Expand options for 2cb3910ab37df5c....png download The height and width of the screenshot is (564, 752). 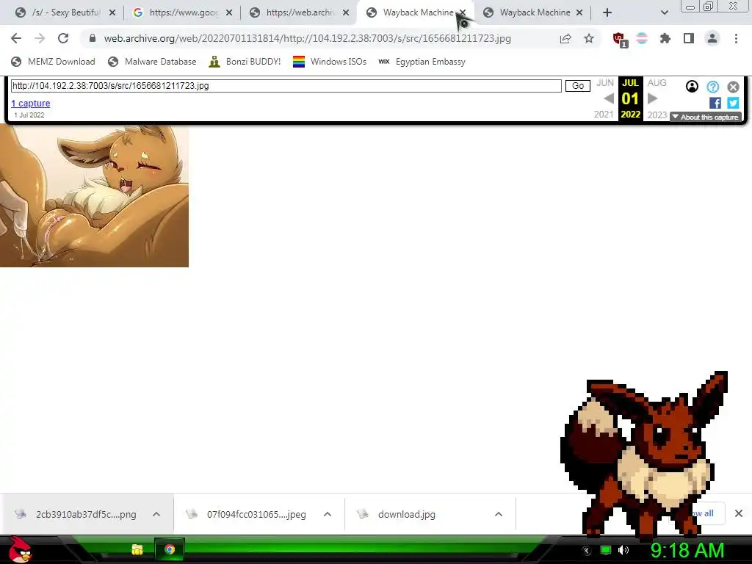[x=156, y=514]
